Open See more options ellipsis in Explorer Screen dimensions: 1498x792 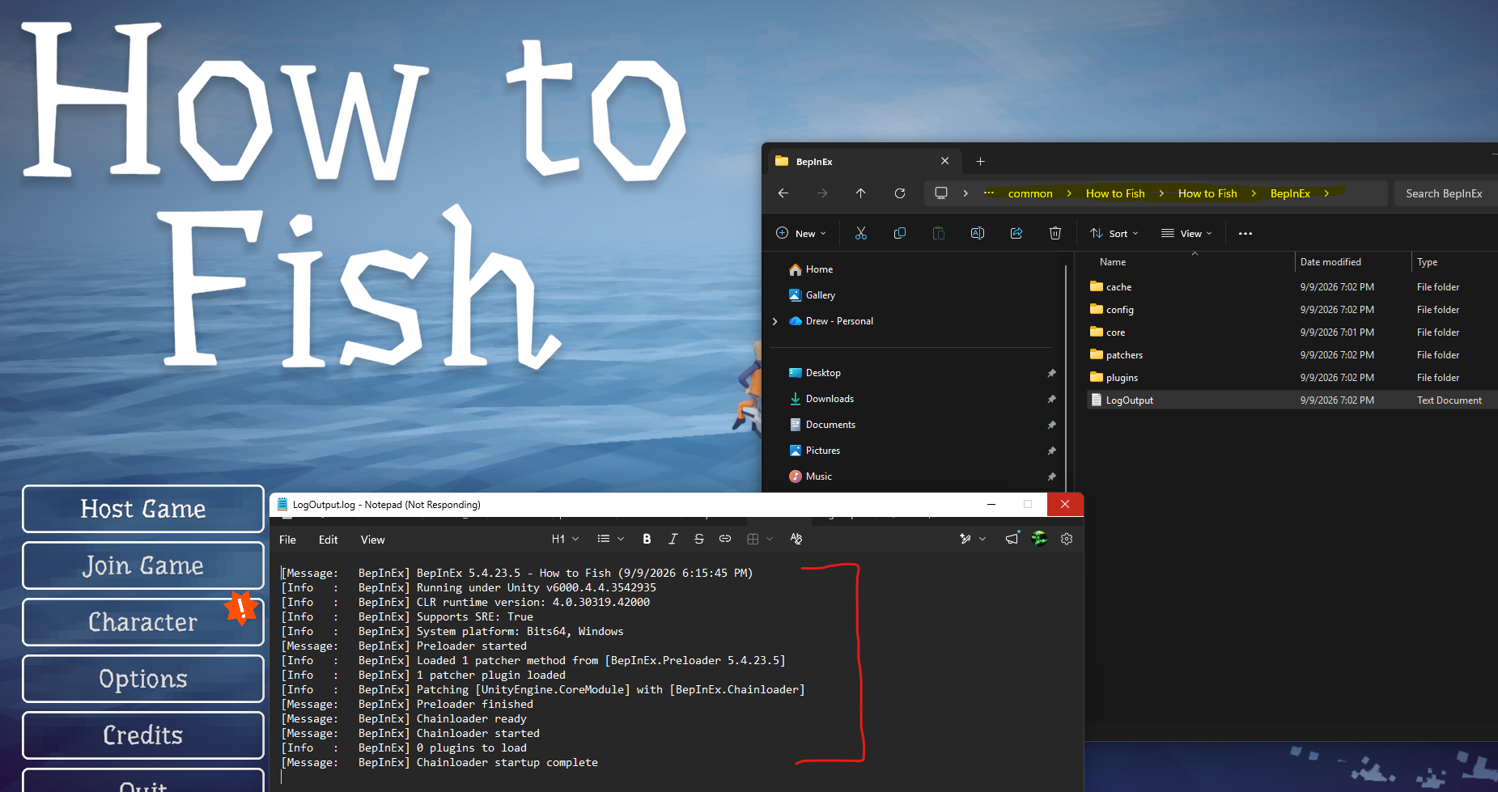(x=1246, y=233)
